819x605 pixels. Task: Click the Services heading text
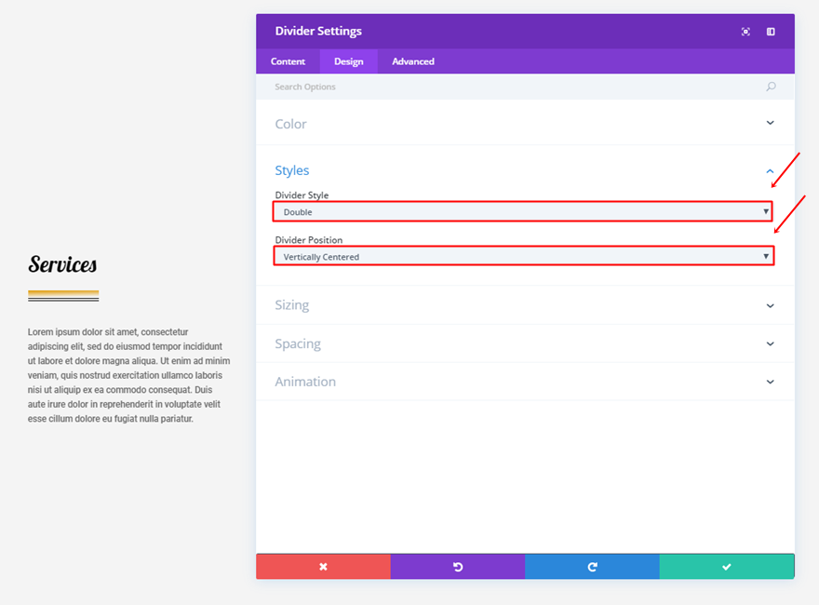click(x=62, y=264)
